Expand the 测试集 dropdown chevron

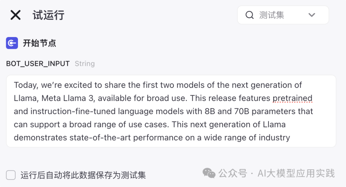(312, 15)
